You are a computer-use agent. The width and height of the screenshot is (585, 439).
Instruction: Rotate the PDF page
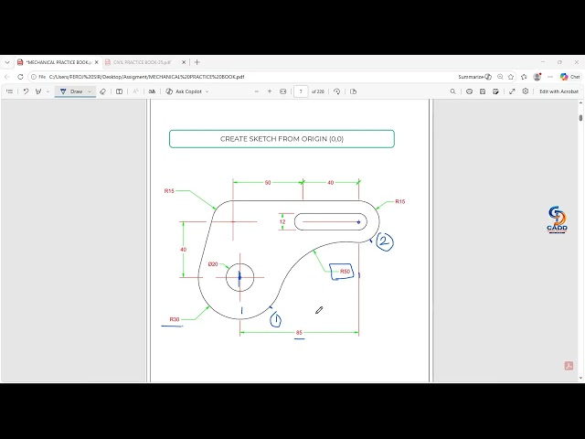(x=337, y=91)
